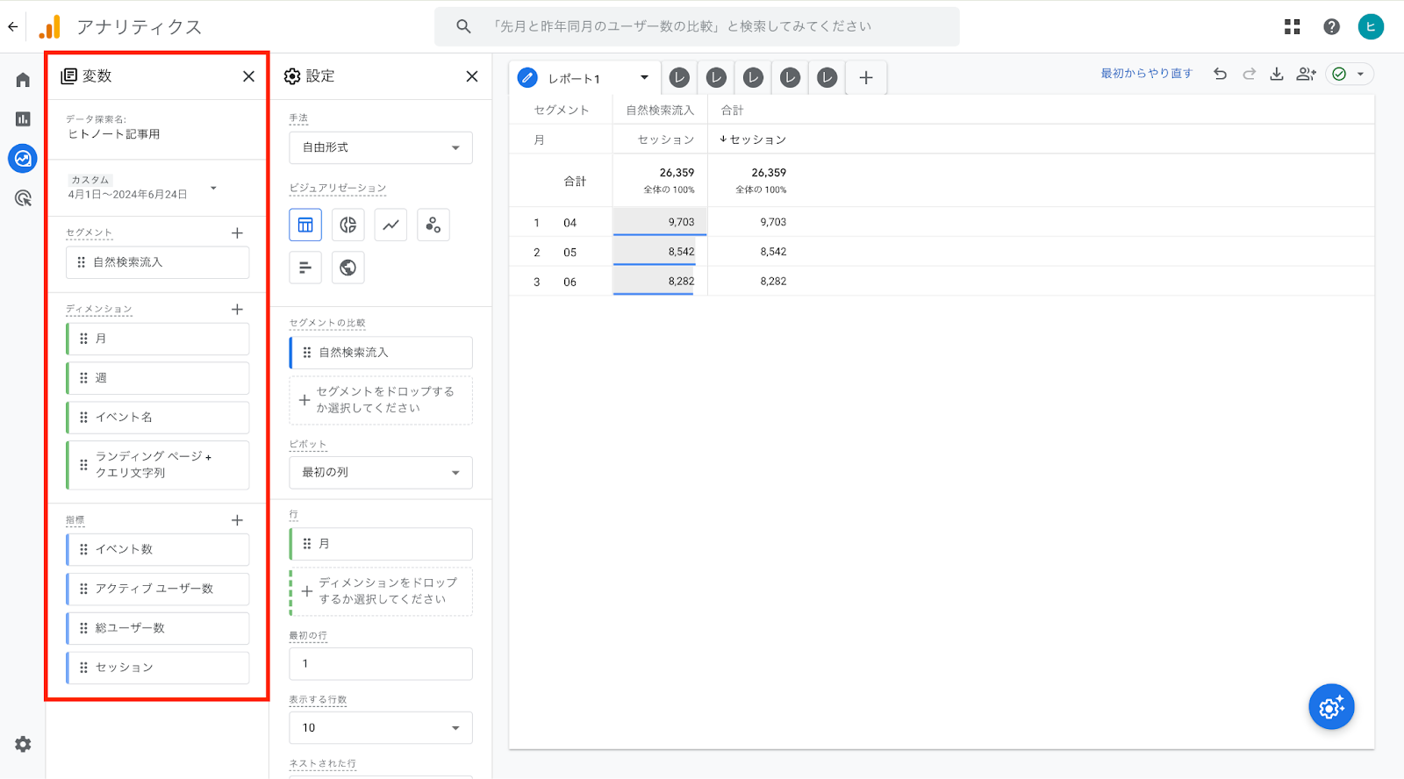The image size is (1404, 779).
Task: Open the レポート1 tab dropdown arrow
Action: point(644,77)
